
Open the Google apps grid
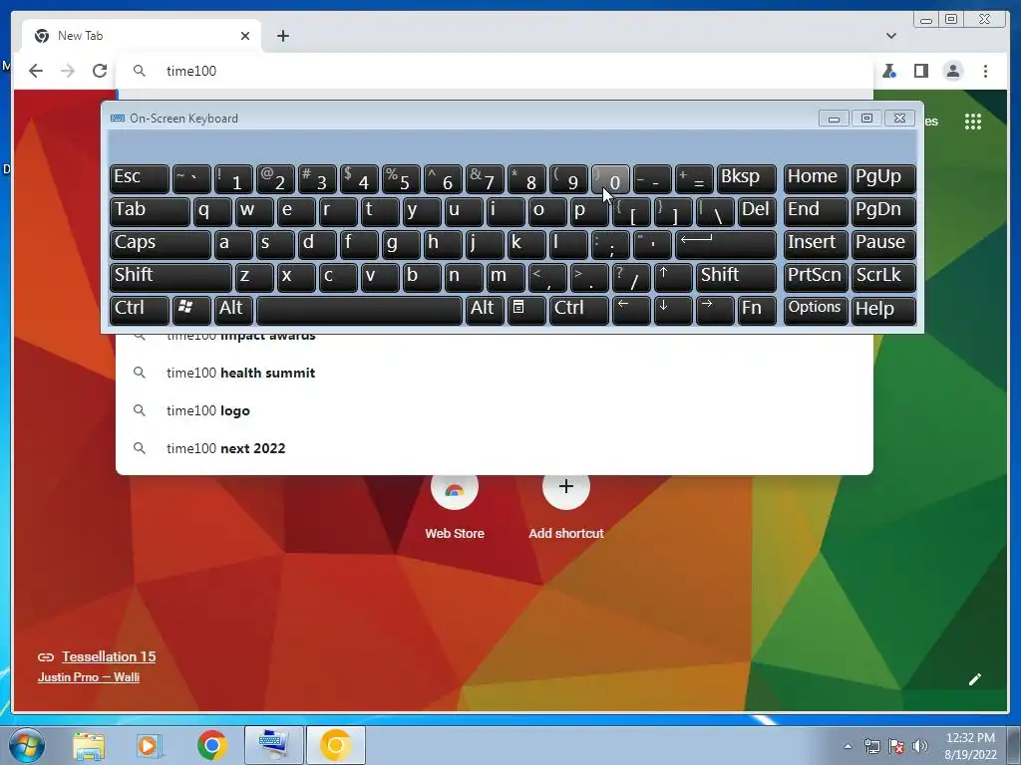[973, 121]
